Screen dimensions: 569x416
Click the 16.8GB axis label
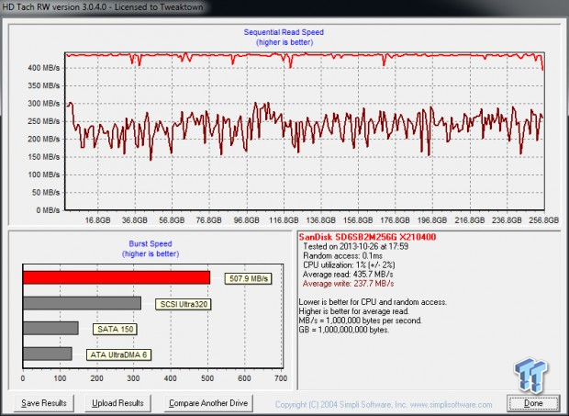tap(97, 220)
